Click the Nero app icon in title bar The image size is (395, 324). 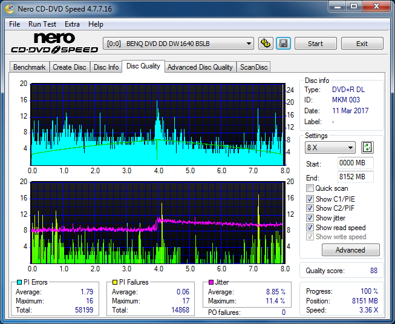(x=10, y=9)
